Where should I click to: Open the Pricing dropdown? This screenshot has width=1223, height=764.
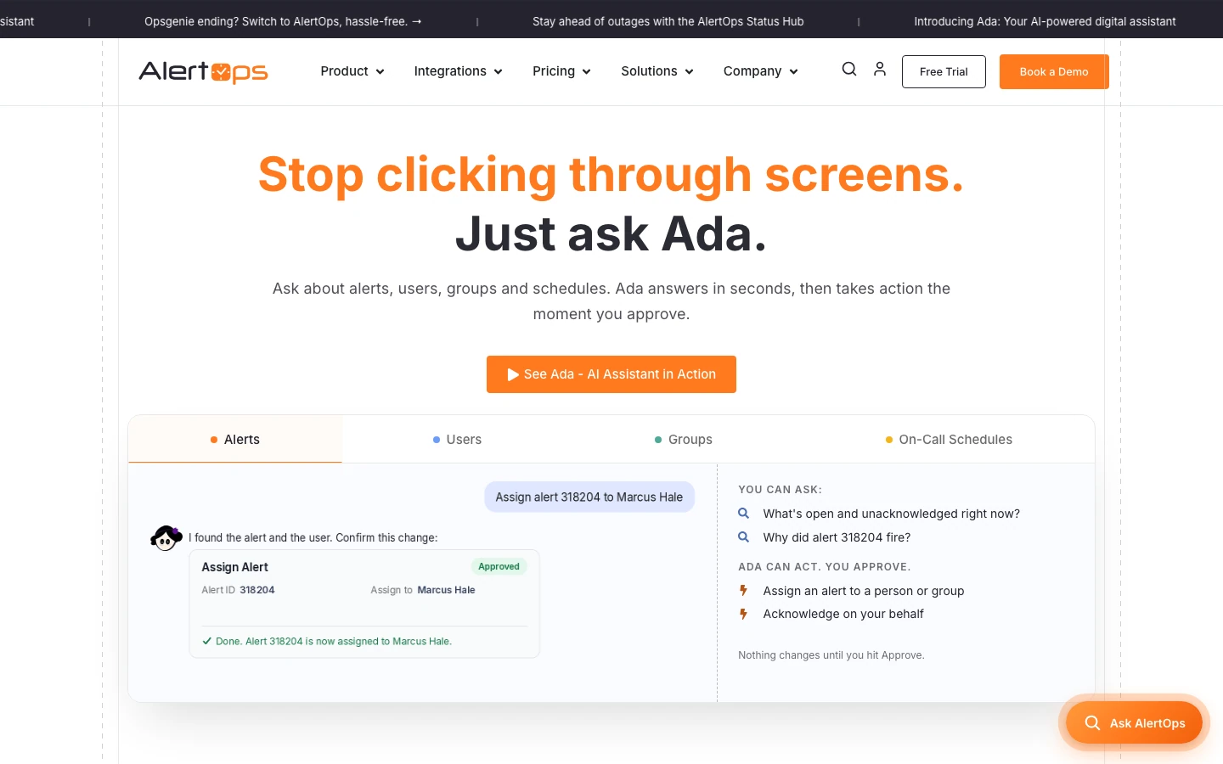coord(561,71)
